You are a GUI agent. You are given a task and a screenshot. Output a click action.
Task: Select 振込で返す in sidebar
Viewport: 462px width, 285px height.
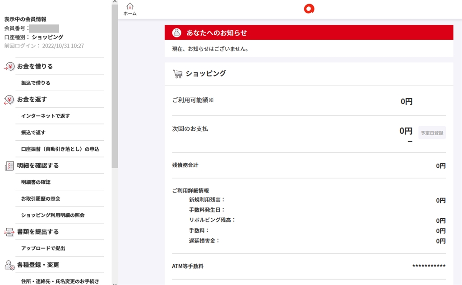coord(33,133)
